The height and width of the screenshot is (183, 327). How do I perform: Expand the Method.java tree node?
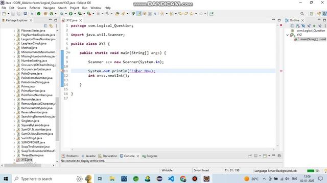(x=14, y=48)
